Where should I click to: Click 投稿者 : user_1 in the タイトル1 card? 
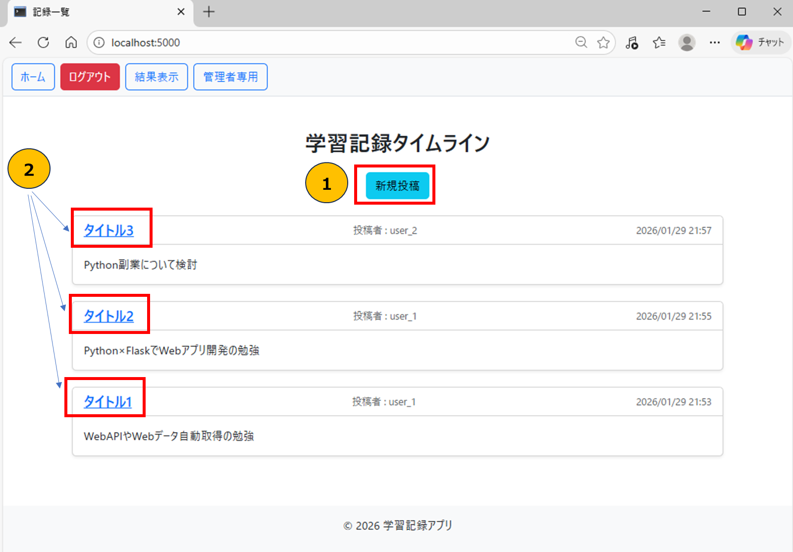(384, 402)
